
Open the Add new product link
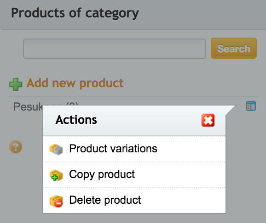(75, 83)
